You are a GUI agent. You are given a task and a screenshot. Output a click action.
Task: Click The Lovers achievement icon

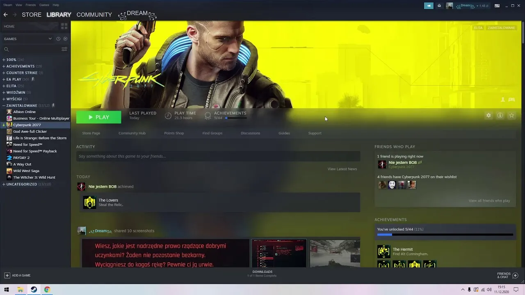(x=89, y=202)
